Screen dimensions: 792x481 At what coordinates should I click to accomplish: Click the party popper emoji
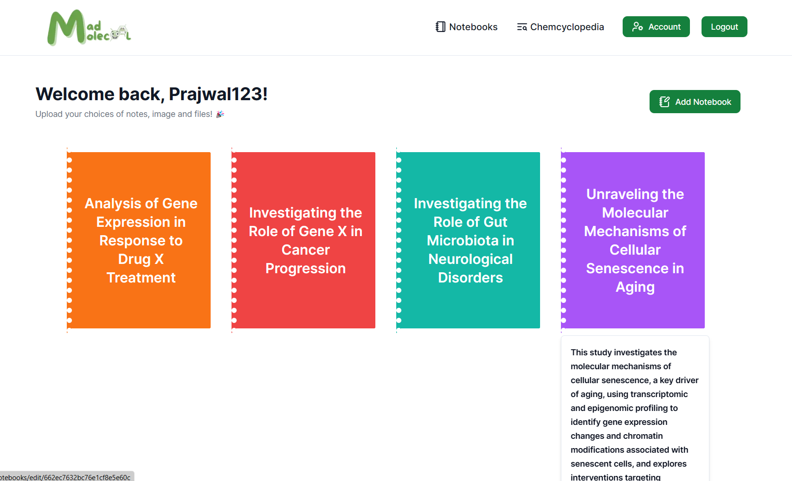coord(220,114)
